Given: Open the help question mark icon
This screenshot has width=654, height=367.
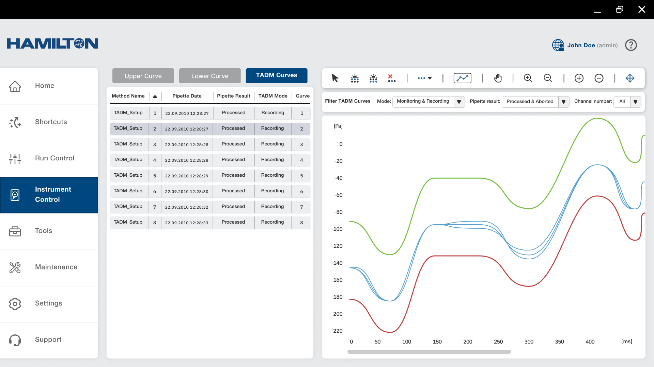Looking at the screenshot, I should coord(631,45).
